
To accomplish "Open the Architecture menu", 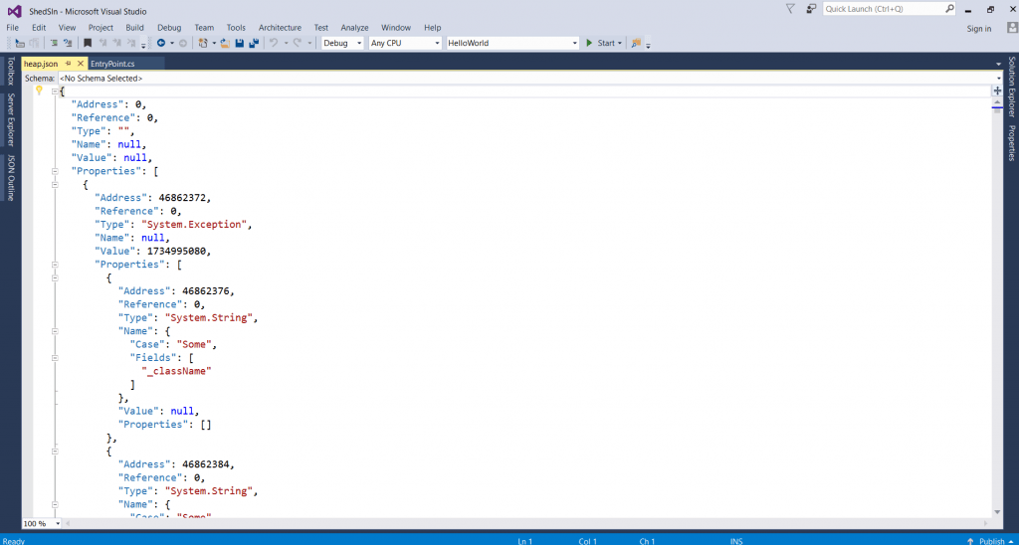I will 280,27.
